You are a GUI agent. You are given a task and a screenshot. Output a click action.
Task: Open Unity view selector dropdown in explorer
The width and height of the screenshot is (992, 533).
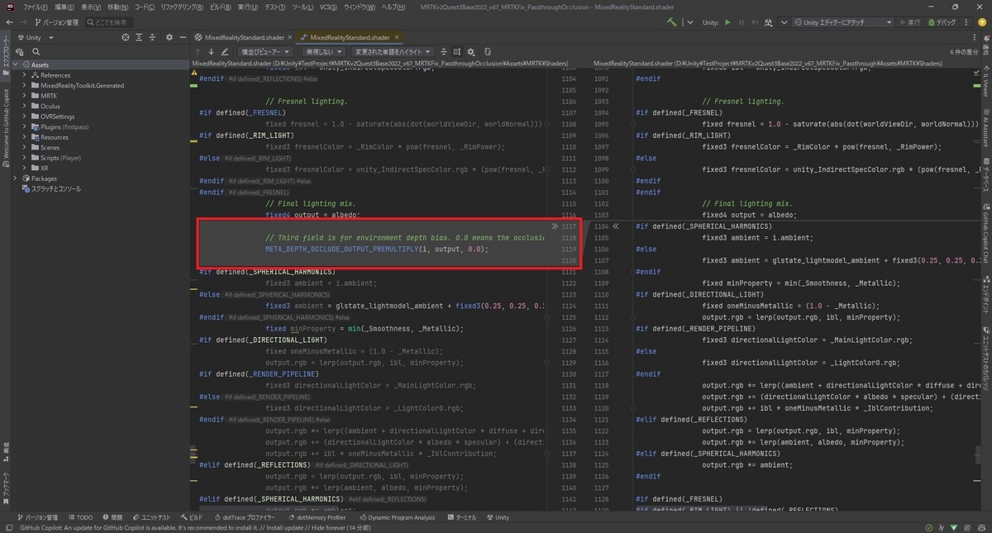[x=36, y=37]
